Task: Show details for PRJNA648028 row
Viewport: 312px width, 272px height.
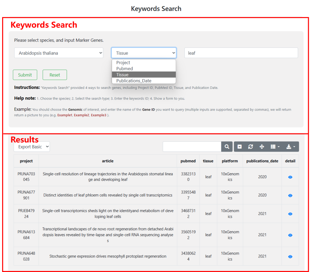Action: [290, 256]
